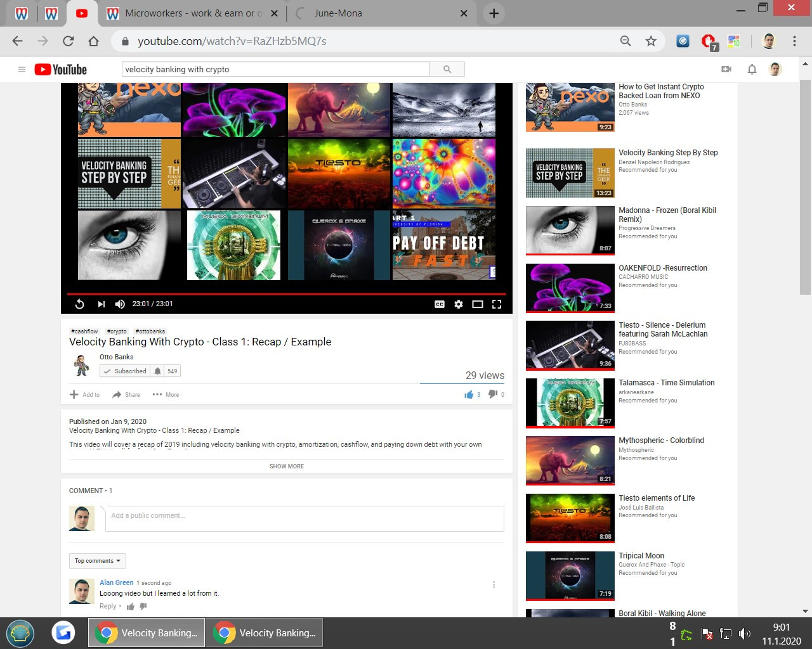Like Alan Green's comment
Screen dimensions: 812x649
tap(131, 607)
